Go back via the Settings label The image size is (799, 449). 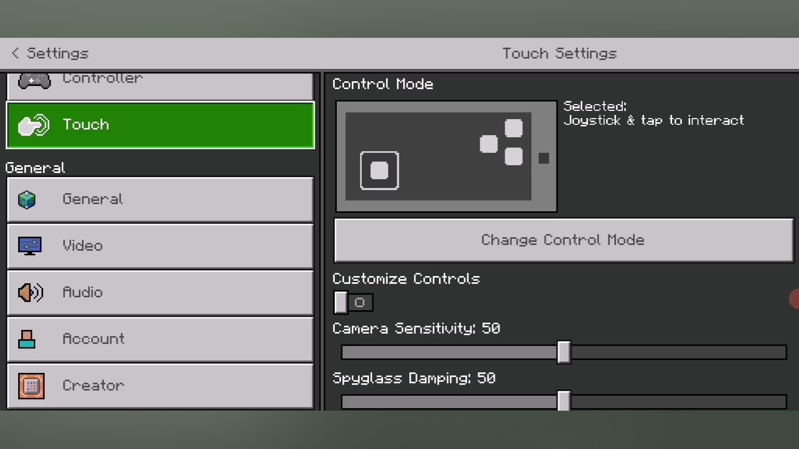58,53
